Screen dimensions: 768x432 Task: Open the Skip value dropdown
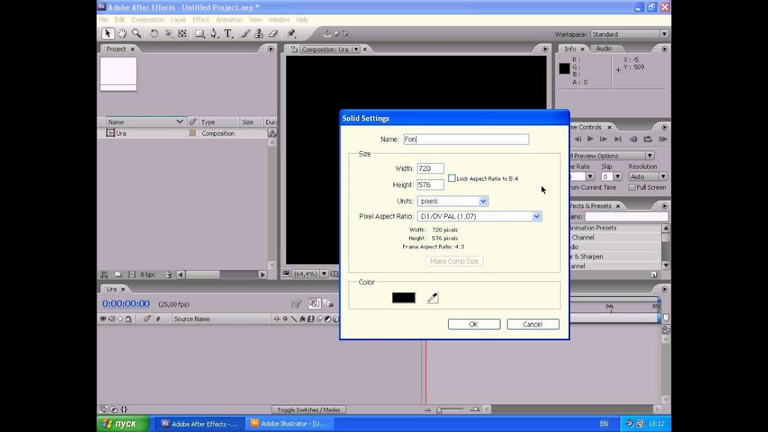(x=611, y=176)
